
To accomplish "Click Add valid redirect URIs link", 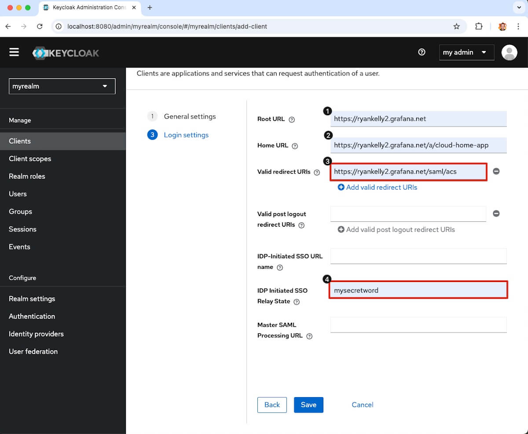I will click(x=378, y=188).
